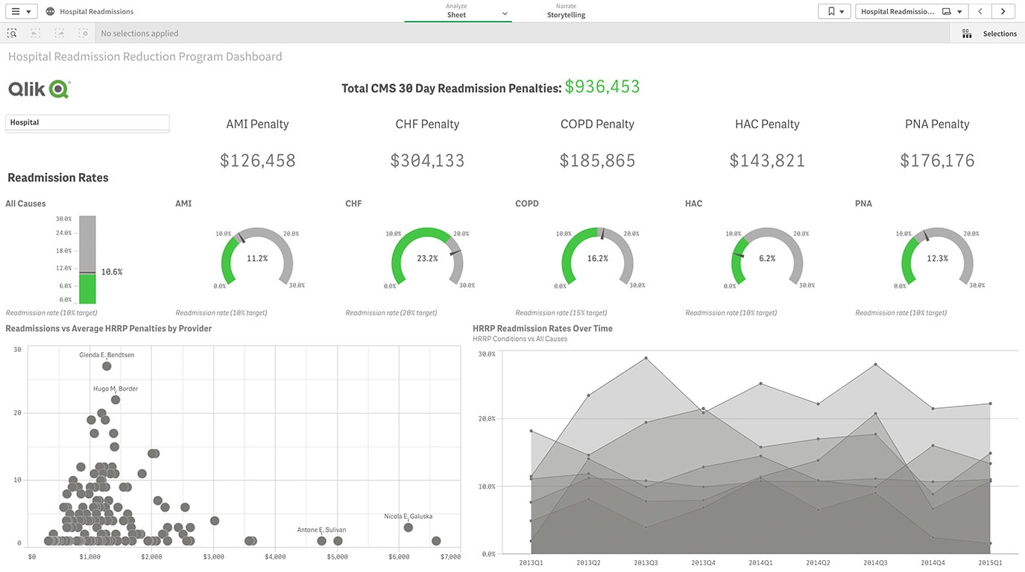The image size is (1025, 572).
Task: Select the AMI Penalty $126,458 value
Action: click(x=258, y=160)
